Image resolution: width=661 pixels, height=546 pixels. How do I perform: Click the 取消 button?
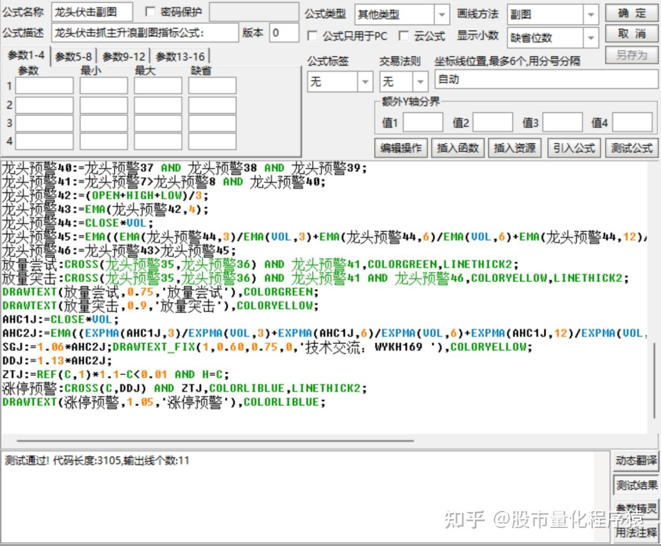point(632,34)
